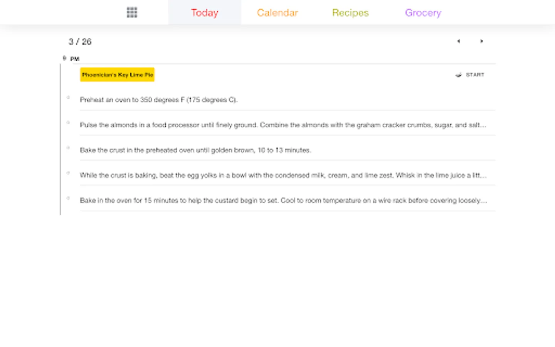Mark the 'While the crust is baking' step bullet
Viewport: 555px width, 347px height.
point(68,173)
